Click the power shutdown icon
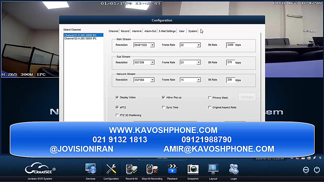Screen dimensions: 324x182 [317, 170]
